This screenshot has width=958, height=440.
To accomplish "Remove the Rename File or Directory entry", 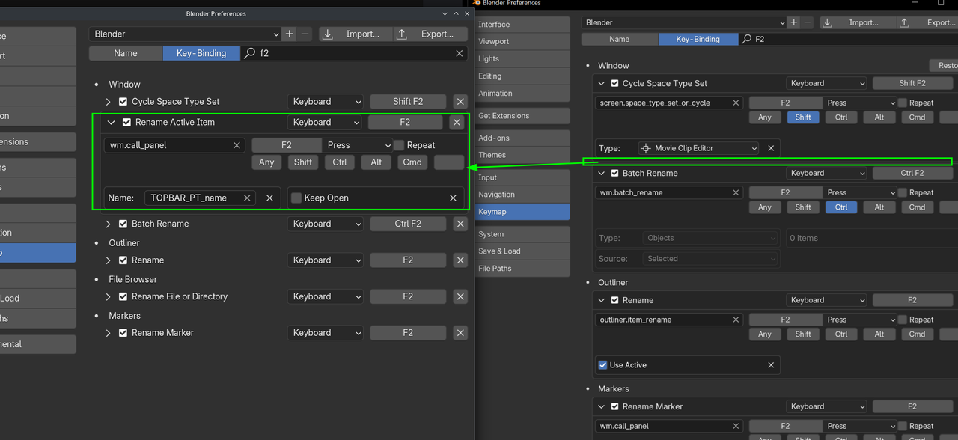I will 460,296.
